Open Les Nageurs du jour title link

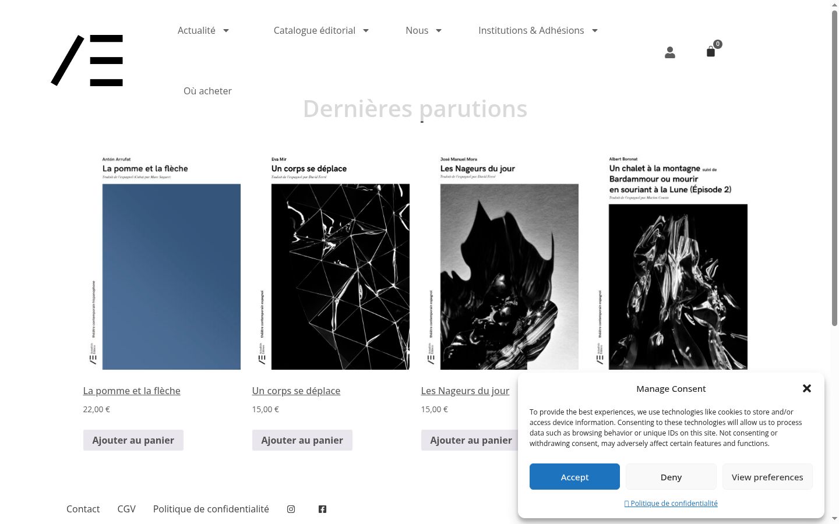point(465,391)
